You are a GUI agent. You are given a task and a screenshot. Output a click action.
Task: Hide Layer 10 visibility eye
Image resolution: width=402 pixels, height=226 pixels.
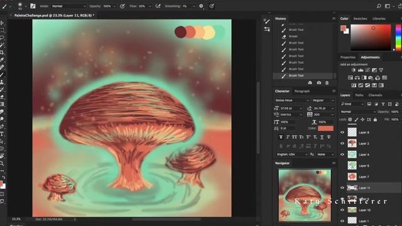(342, 210)
